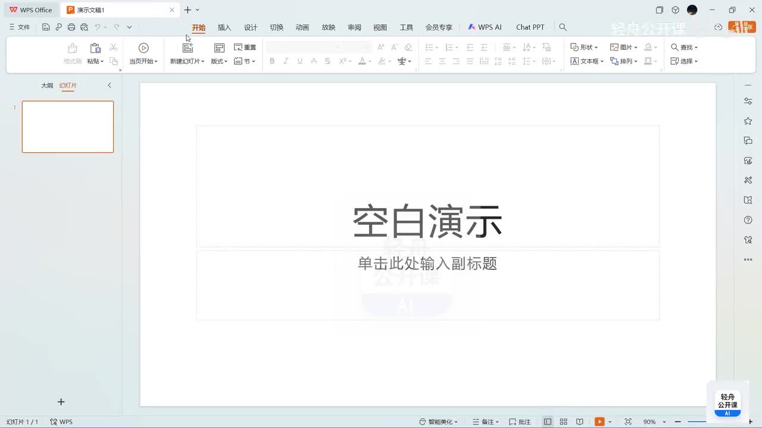Screen dimensions: 762x428
Task: Click the Reset (重置) button
Action: pyautogui.click(x=245, y=48)
